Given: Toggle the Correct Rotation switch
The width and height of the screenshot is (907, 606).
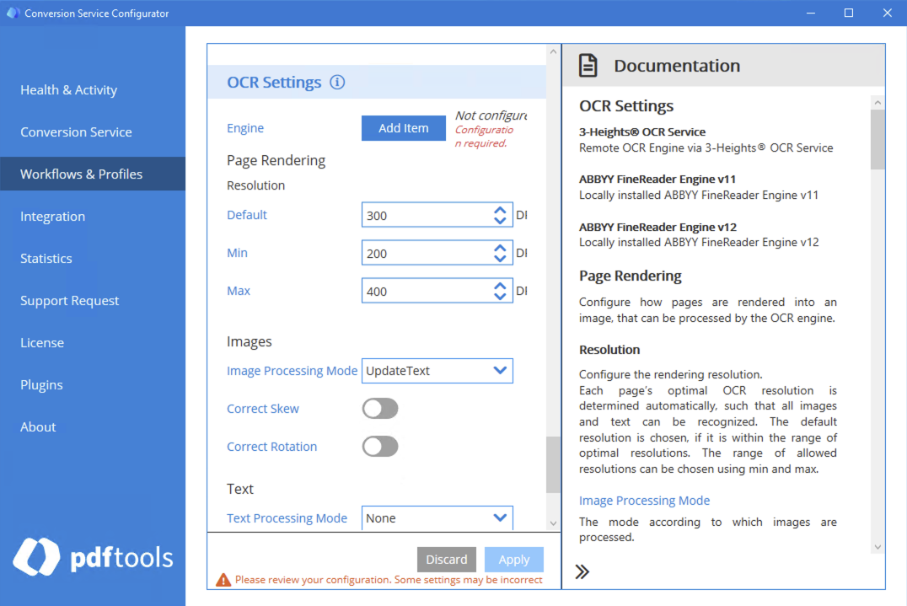Looking at the screenshot, I should point(380,447).
